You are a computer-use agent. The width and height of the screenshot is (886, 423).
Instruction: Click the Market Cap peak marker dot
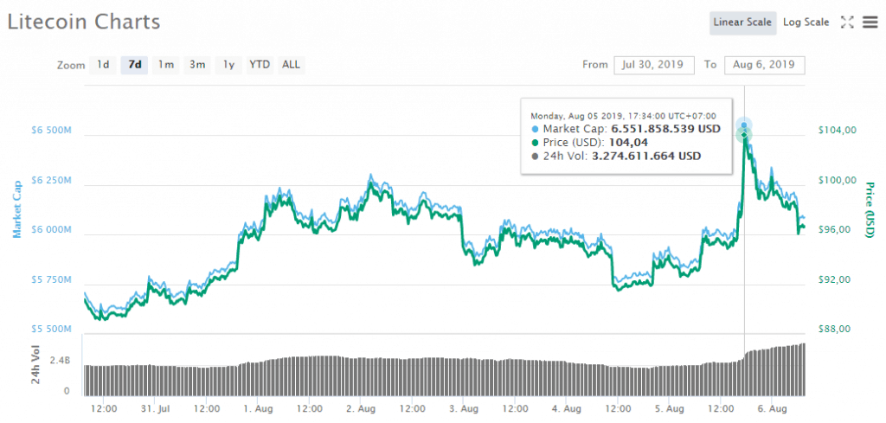tap(743, 126)
